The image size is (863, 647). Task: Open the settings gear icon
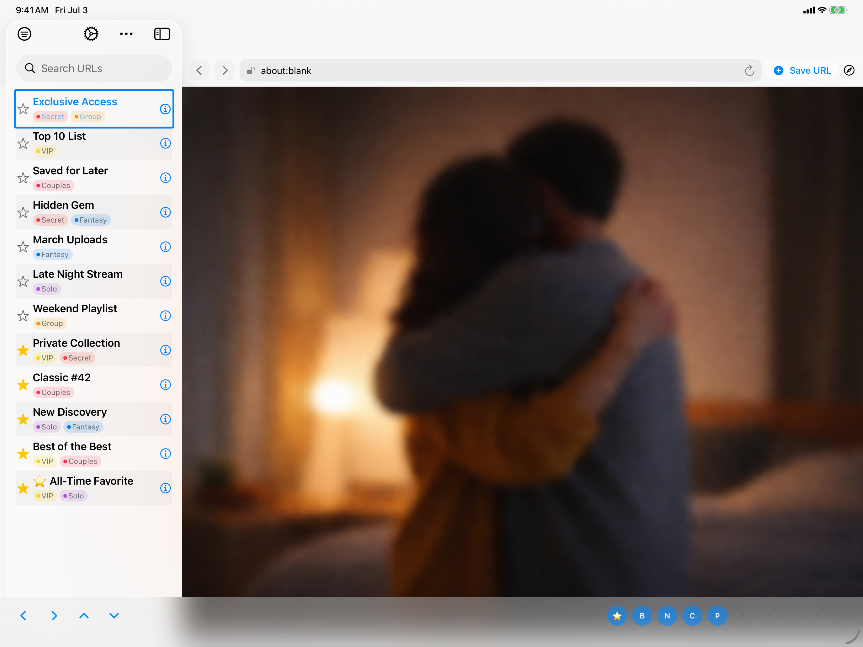pos(91,34)
